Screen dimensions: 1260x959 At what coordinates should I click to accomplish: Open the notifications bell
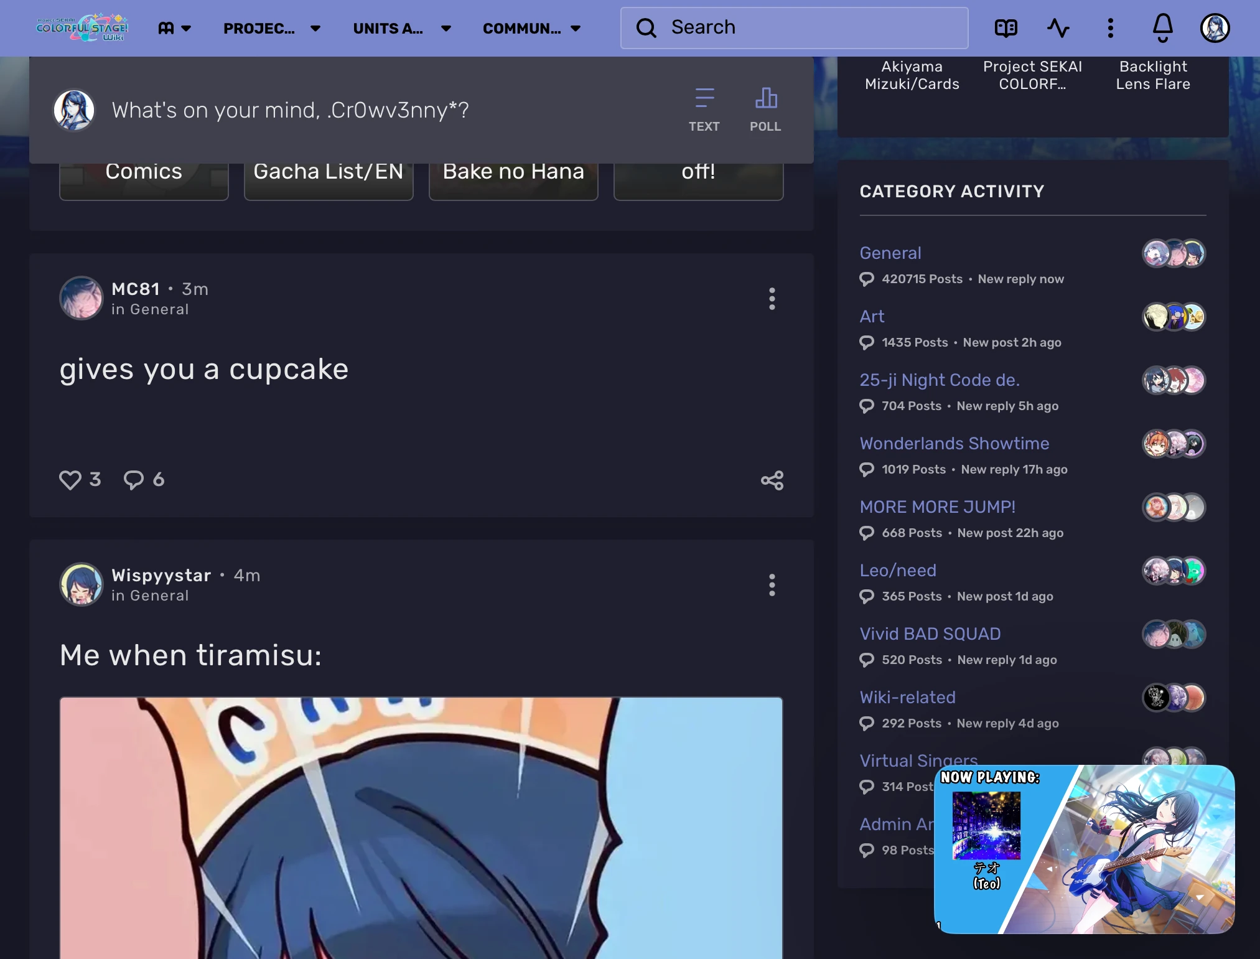coord(1162,27)
